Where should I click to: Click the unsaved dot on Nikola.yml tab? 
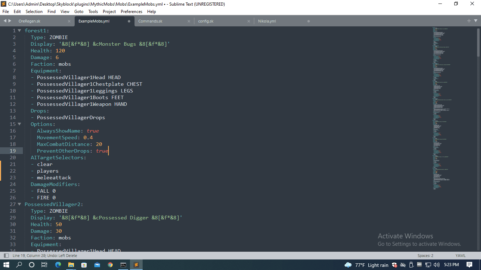click(x=308, y=21)
